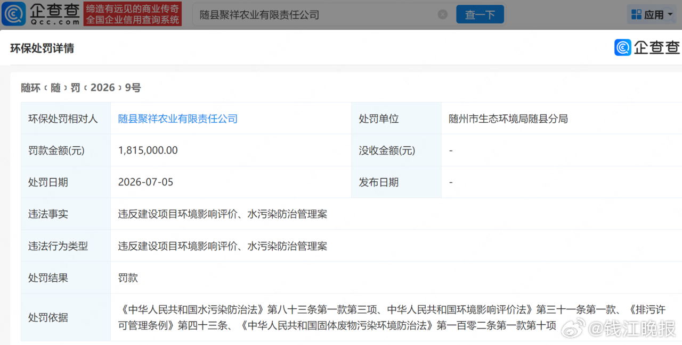Click the 处罚日期 label cell
Image resolution: width=682 pixels, height=345 pixels.
coord(66,182)
